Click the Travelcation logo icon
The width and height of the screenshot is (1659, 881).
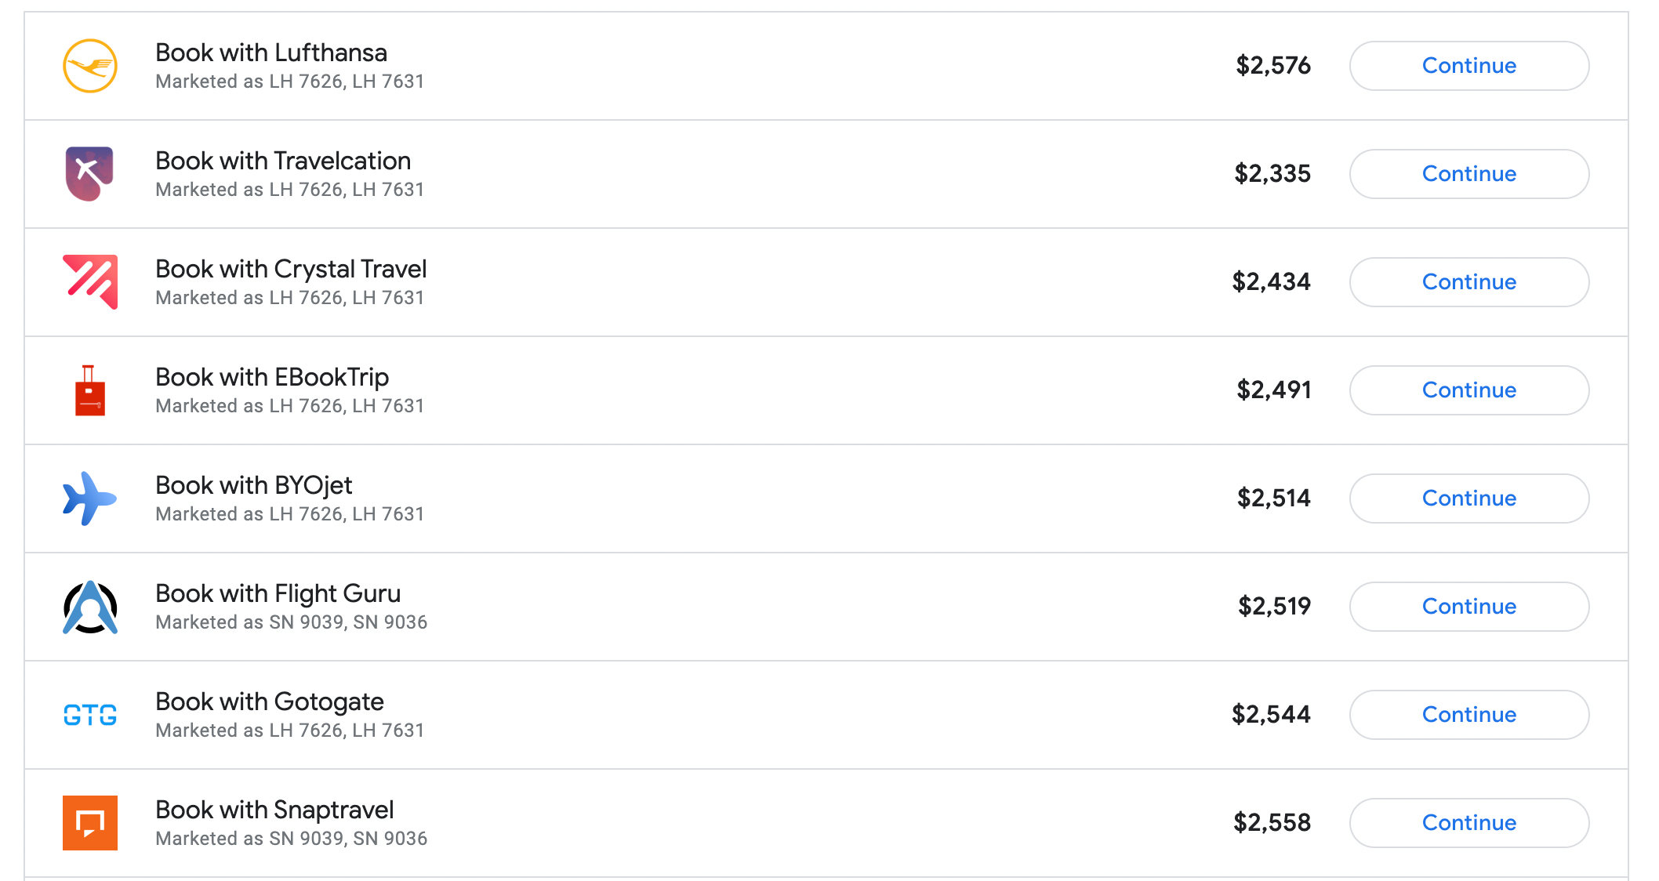[x=89, y=173]
